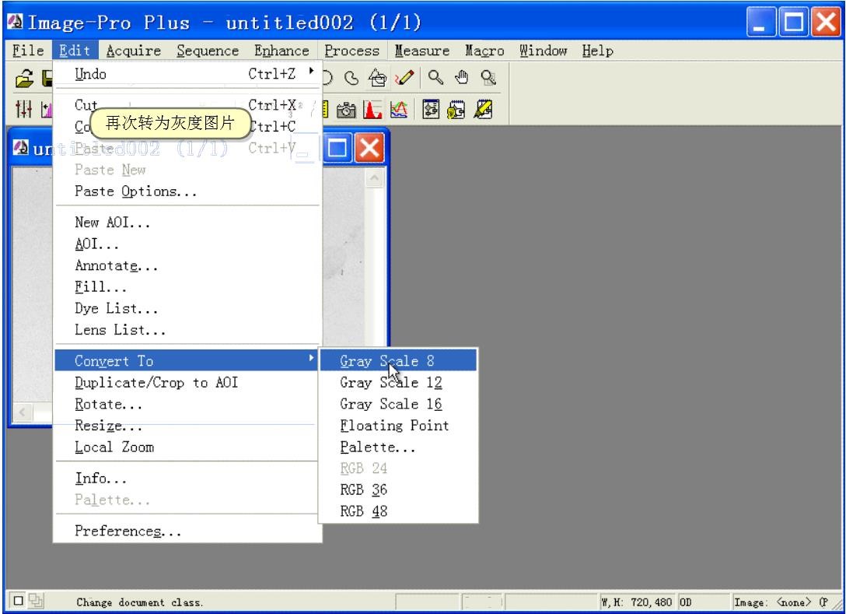This screenshot has height=614, width=846.
Task: Click the yellow pen edit-macro icon
Action: coord(483,109)
